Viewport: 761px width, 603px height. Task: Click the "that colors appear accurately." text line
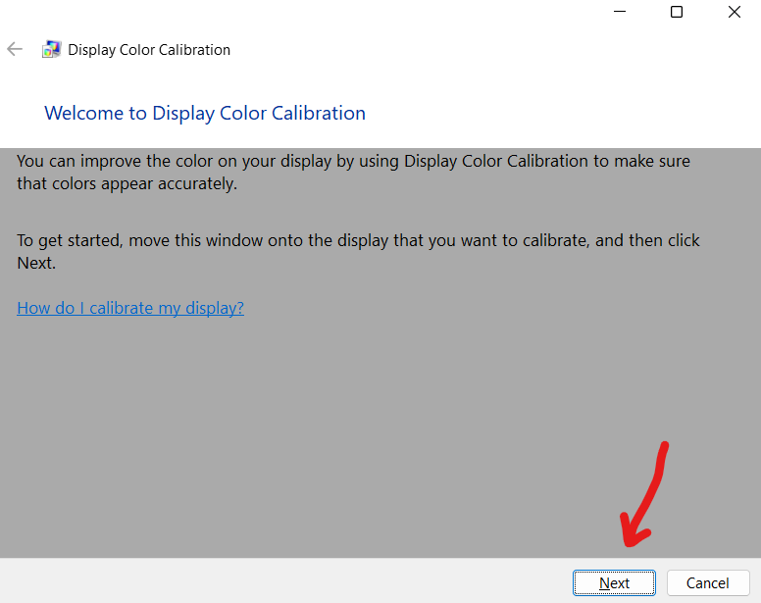(x=127, y=183)
